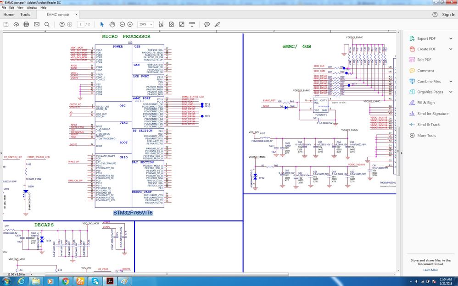Screen dimensions: 458x286
Task: Click the fit width scrolling icon
Action: pos(161,24)
